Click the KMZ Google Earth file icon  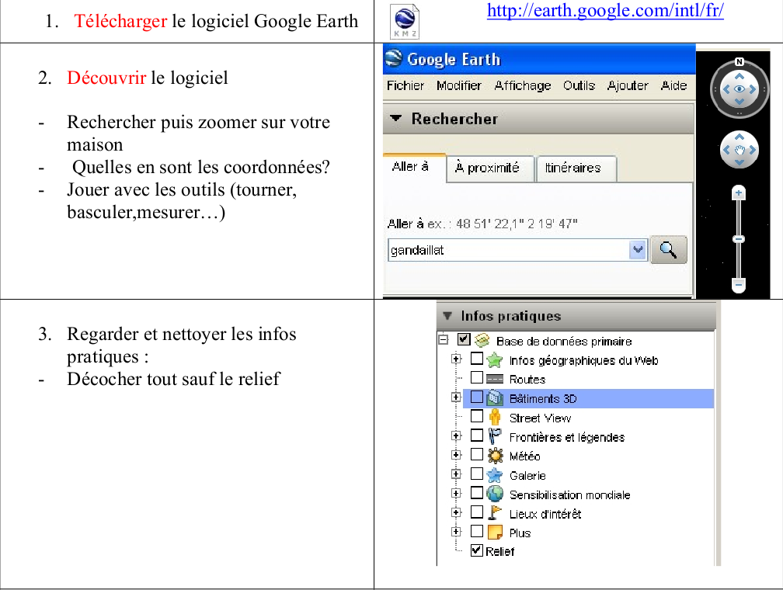point(405,22)
